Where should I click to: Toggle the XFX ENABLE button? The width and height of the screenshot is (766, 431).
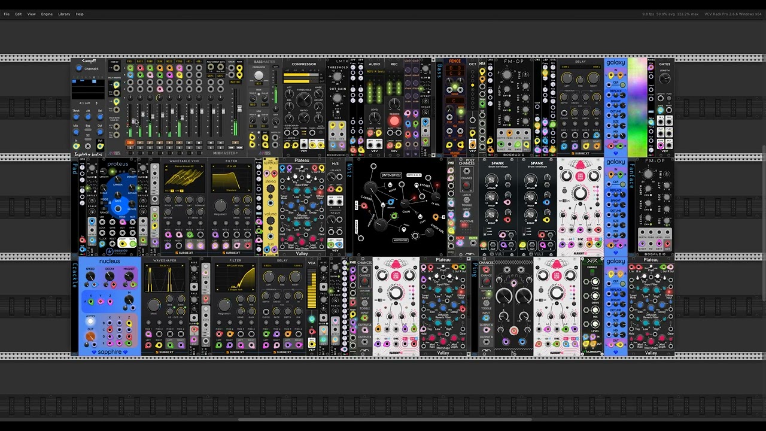coord(592,272)
